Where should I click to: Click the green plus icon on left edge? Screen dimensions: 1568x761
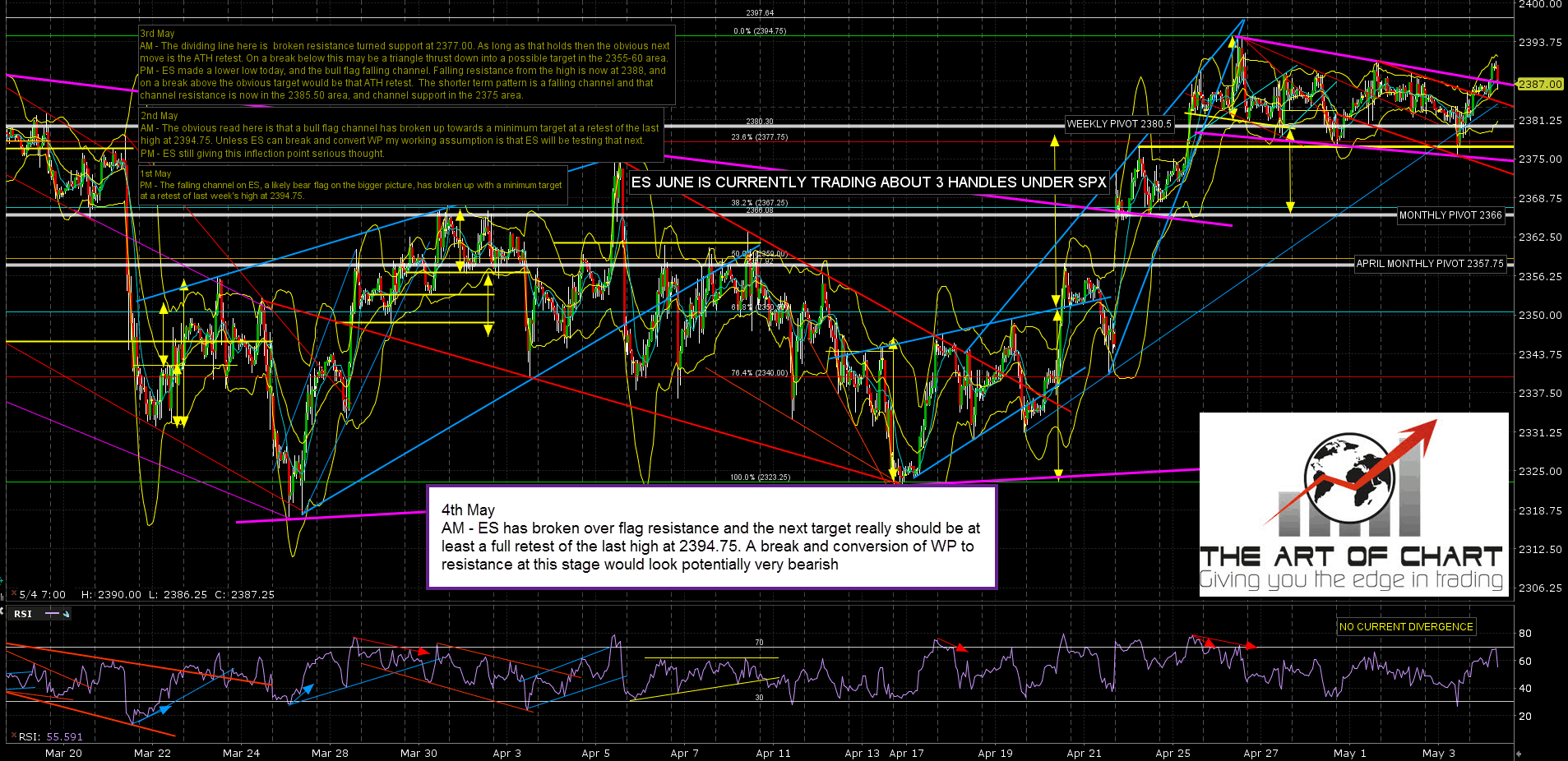2,580
